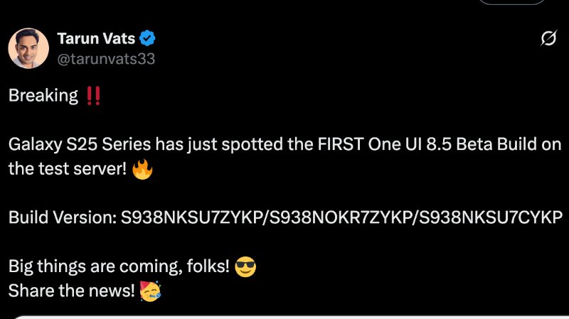The width and height of the screenshot is (569, 319).
Task: Click the party face emoji
Action: point(150,291)
